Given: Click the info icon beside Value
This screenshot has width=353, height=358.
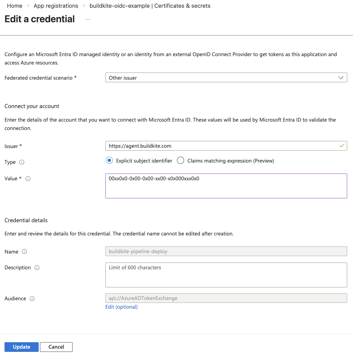Looking at the screenshot, I should tap(28, 178).
